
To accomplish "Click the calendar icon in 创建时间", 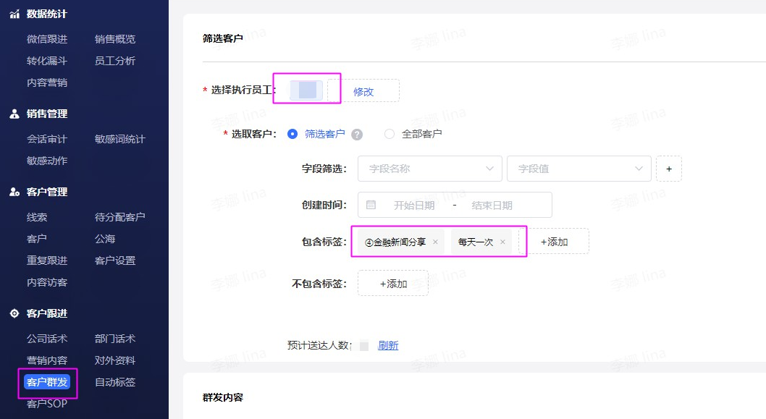I will tap(371, 205).
